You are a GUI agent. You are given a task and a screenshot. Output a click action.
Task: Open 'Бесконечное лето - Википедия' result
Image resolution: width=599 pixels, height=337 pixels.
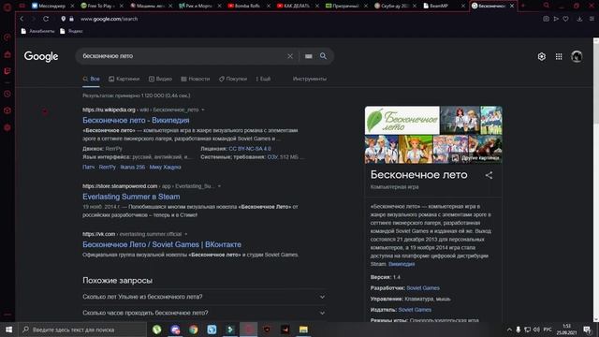tap(136, 120)
